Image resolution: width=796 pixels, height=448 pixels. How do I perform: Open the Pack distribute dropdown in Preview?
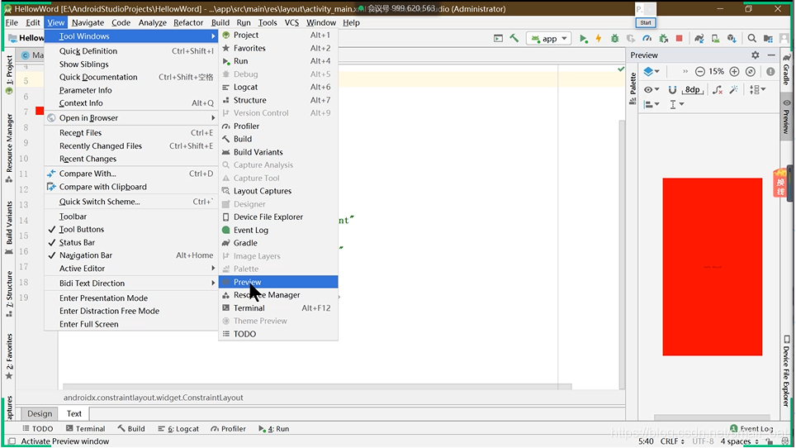(x=757, y=90)
